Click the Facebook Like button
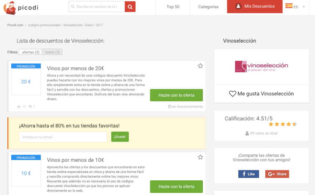Image resolution: width=315 pixels, height=195 pixels. tap(248, 174)
